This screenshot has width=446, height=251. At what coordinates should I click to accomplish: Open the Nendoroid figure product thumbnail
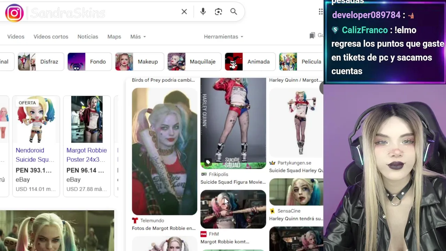coord(36,120)
